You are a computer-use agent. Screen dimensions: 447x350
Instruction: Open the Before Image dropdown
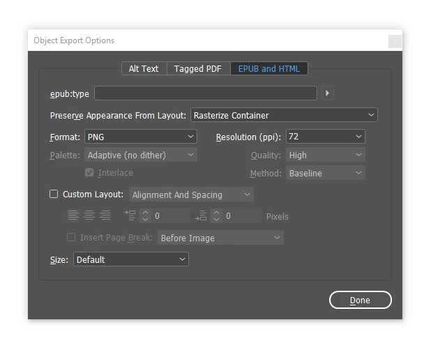tap(220, 238)
